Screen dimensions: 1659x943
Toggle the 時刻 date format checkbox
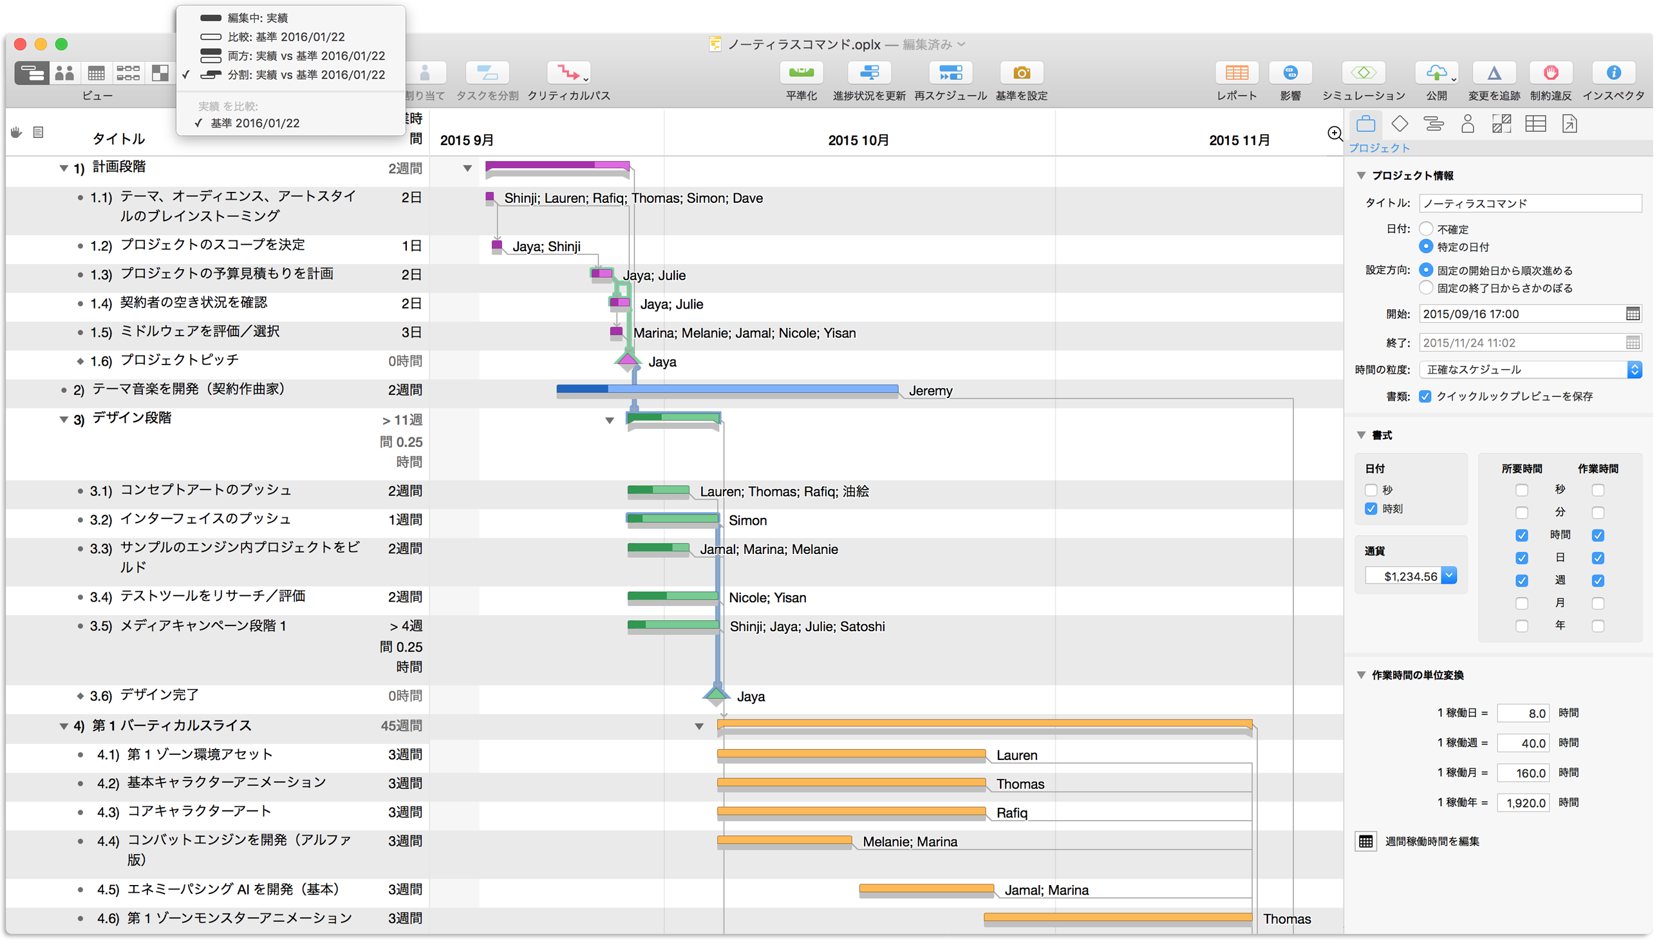(1371, 508)
